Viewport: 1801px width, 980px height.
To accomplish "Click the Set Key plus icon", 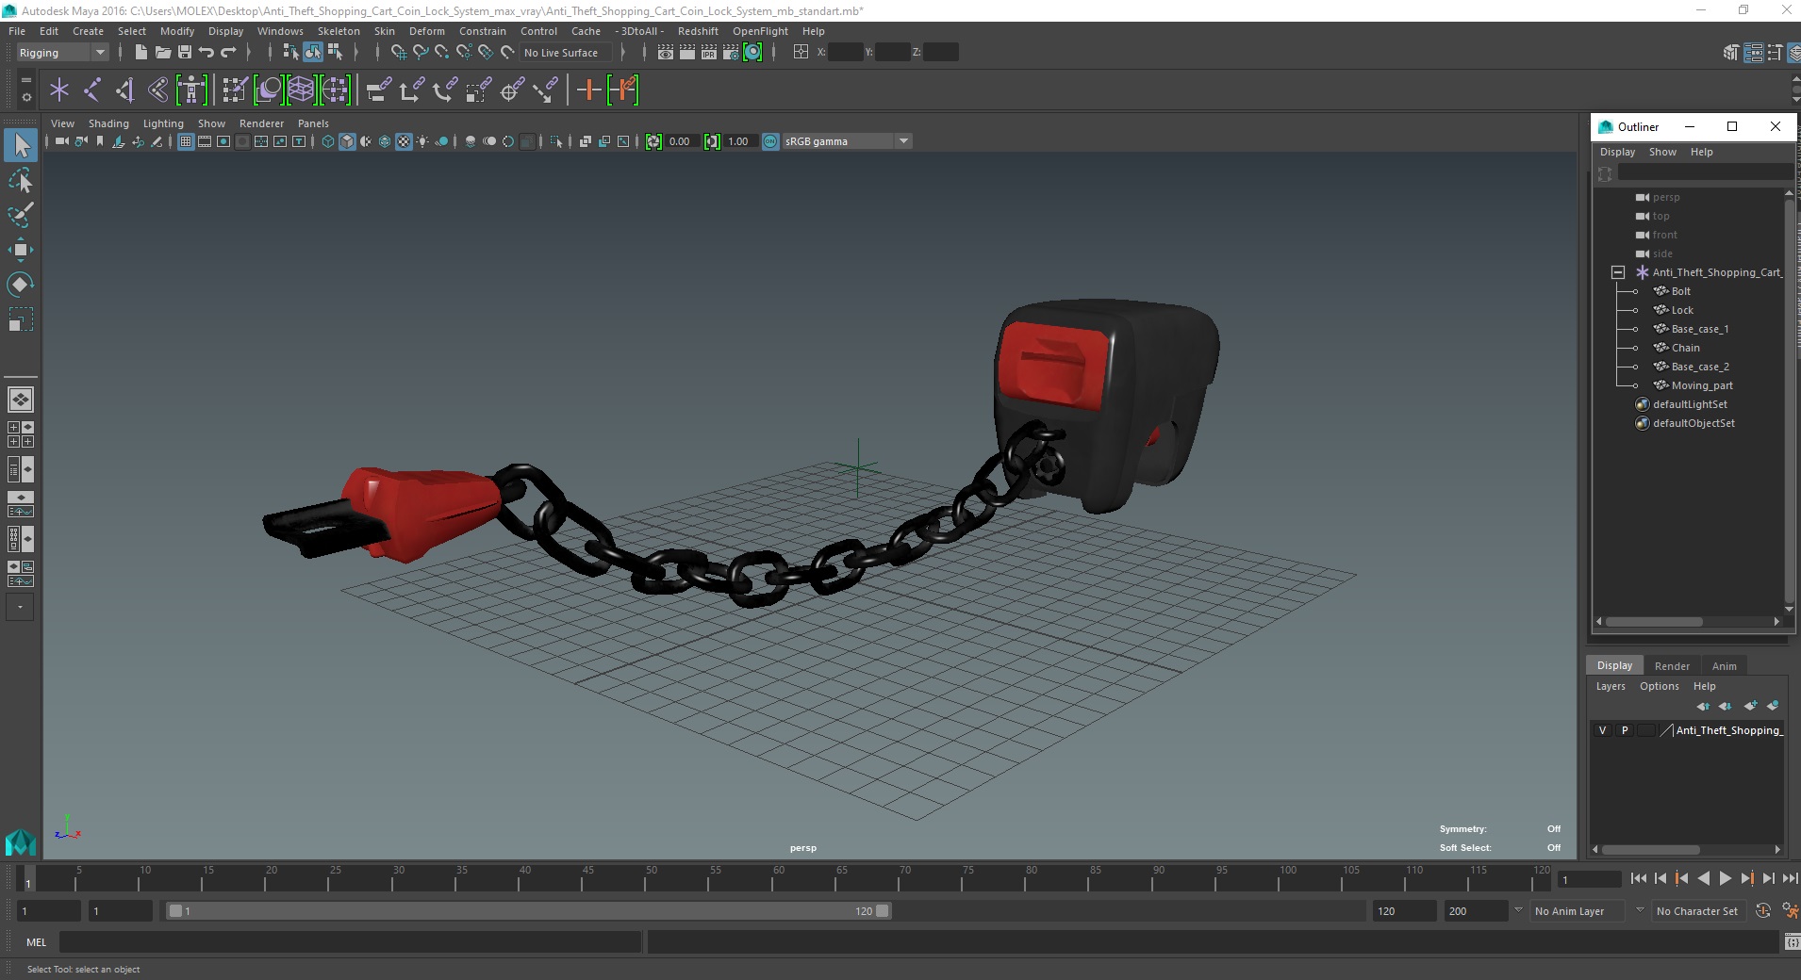I will pyautogui.click(x=588, y=90).
